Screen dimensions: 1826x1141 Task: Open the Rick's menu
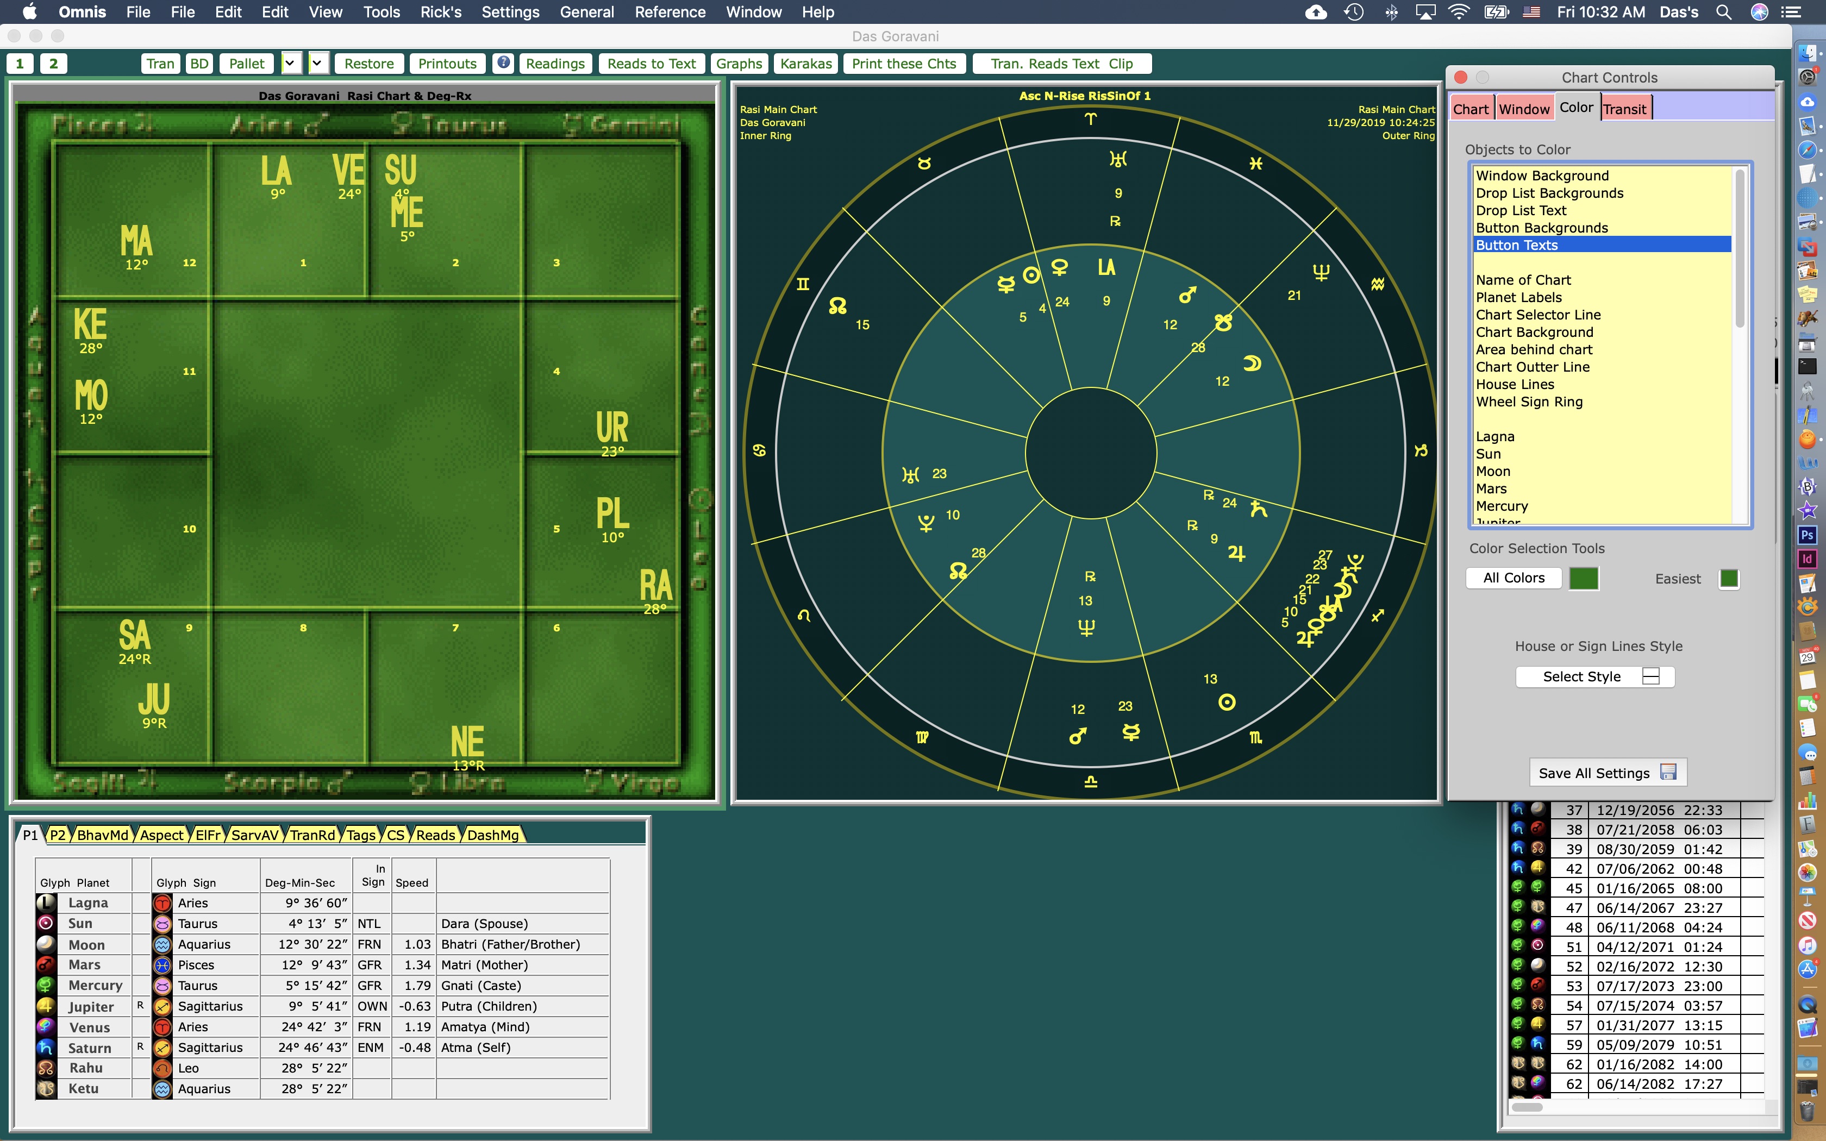coord(441,12)
